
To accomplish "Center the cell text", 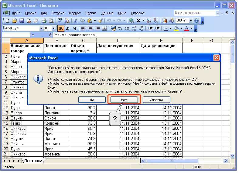I will click(x=90, y=28).
